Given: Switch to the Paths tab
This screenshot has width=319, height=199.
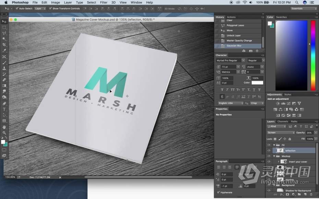Looking at the screenshot, I should click(x=294, y=122).
